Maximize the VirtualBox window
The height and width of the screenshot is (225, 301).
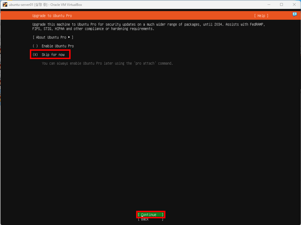(x=281, y=5)
